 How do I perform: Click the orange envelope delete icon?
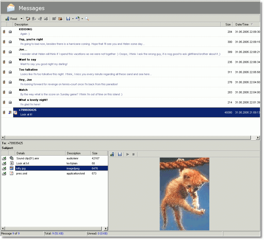click(x=60, y=19)
